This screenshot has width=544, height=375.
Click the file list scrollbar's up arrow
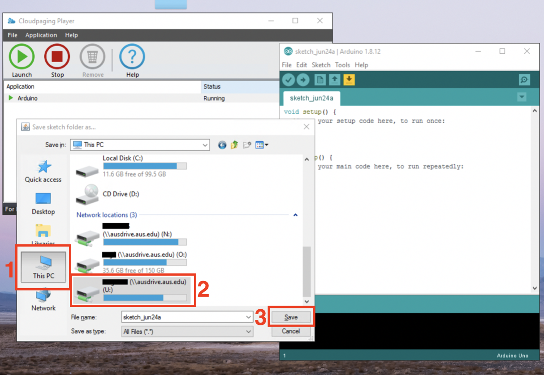(x=307, y=158)
